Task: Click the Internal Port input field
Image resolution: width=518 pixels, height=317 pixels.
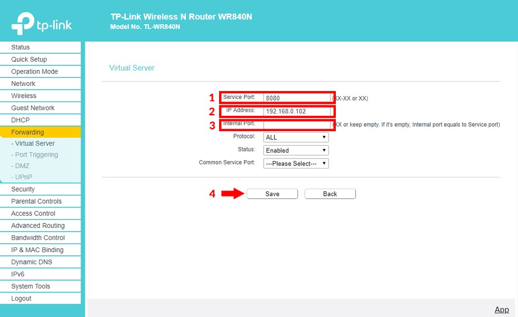Action: coord(297,124)
